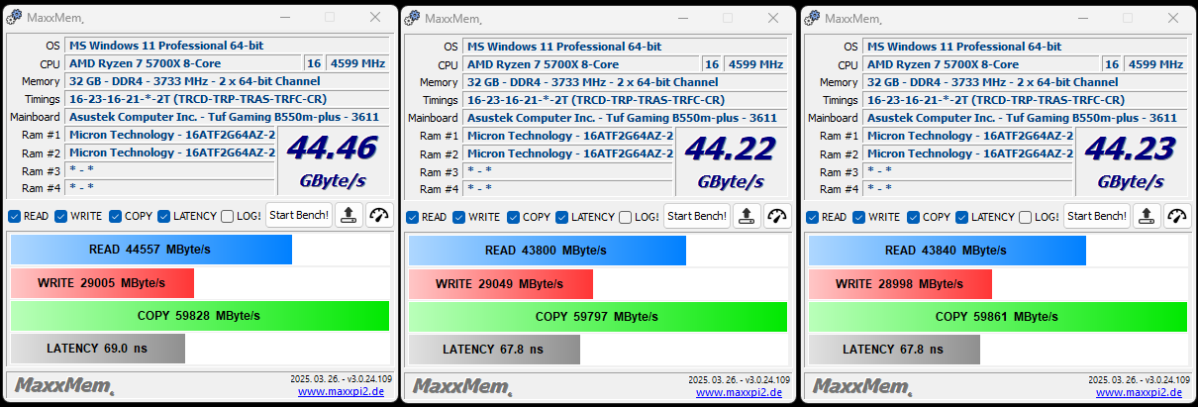Image resolution: width=1198 pixels, height=407 pixels.
Task: Click the 4599 MHz field in the right window
Action: pos(1154,63)
